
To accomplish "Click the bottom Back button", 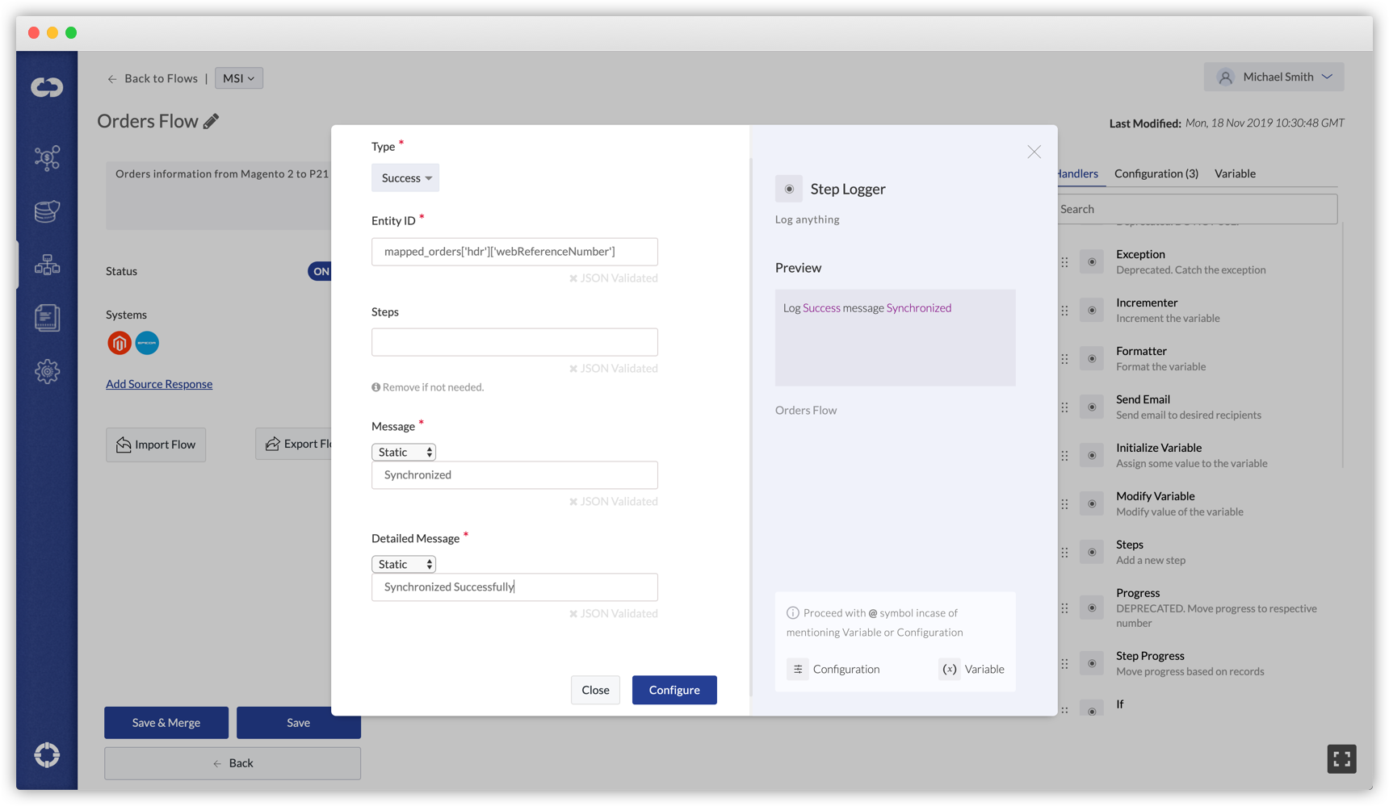I will click(233, 763).
